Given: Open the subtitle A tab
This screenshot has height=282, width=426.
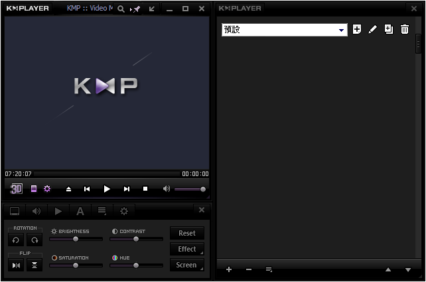Looking at the screenshot, I should (80, 211).
